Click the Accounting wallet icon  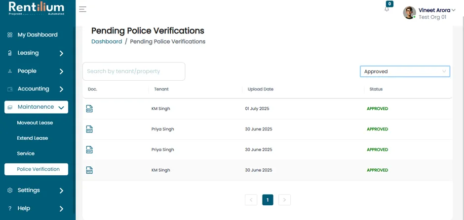[10, 89]
